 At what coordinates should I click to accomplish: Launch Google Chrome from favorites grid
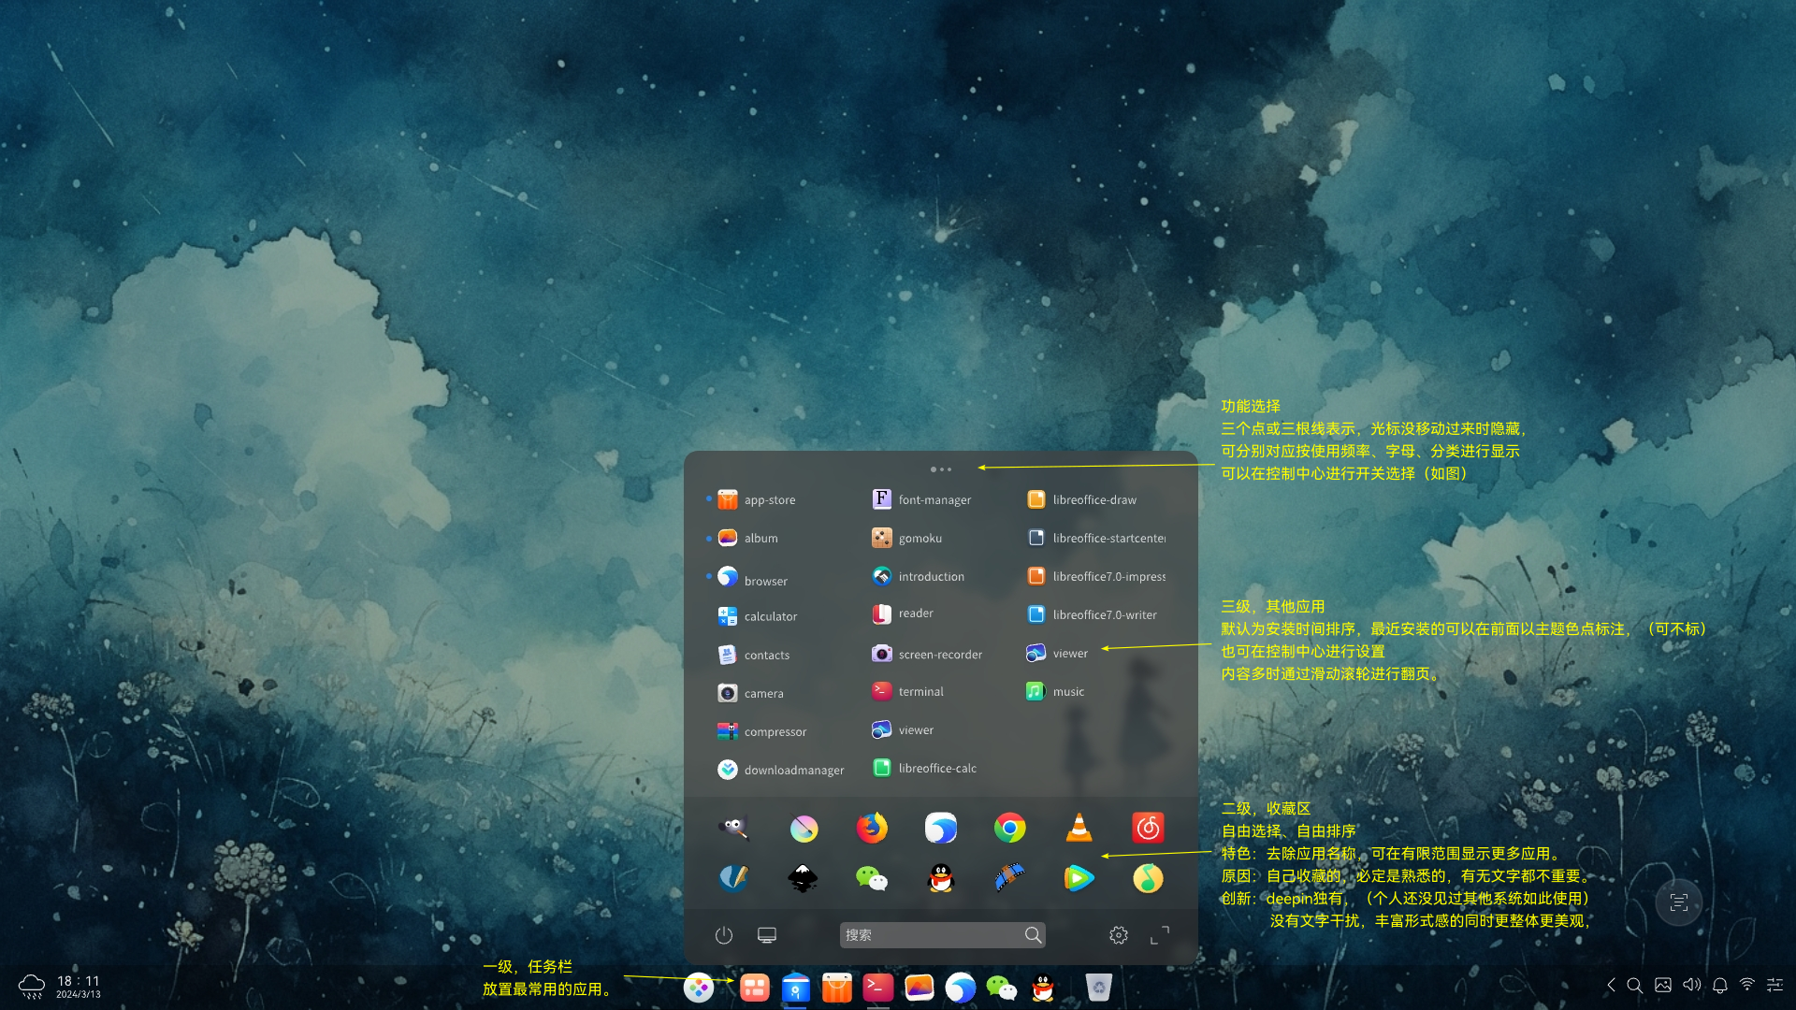[x=1009, y=828]
